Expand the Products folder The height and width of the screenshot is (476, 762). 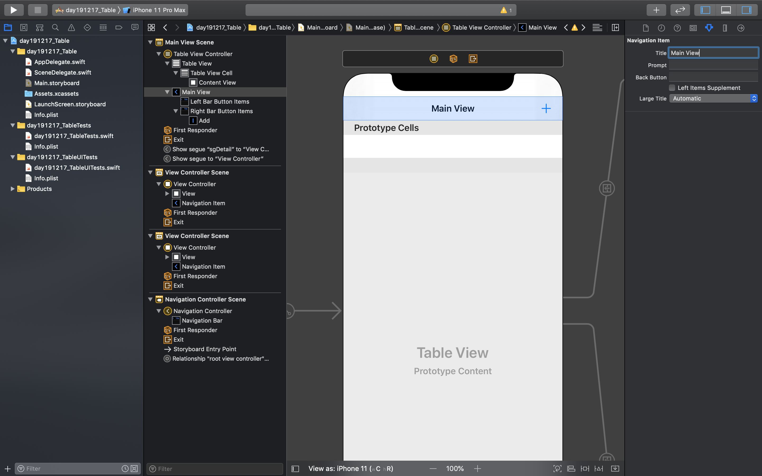coord(13,189)
